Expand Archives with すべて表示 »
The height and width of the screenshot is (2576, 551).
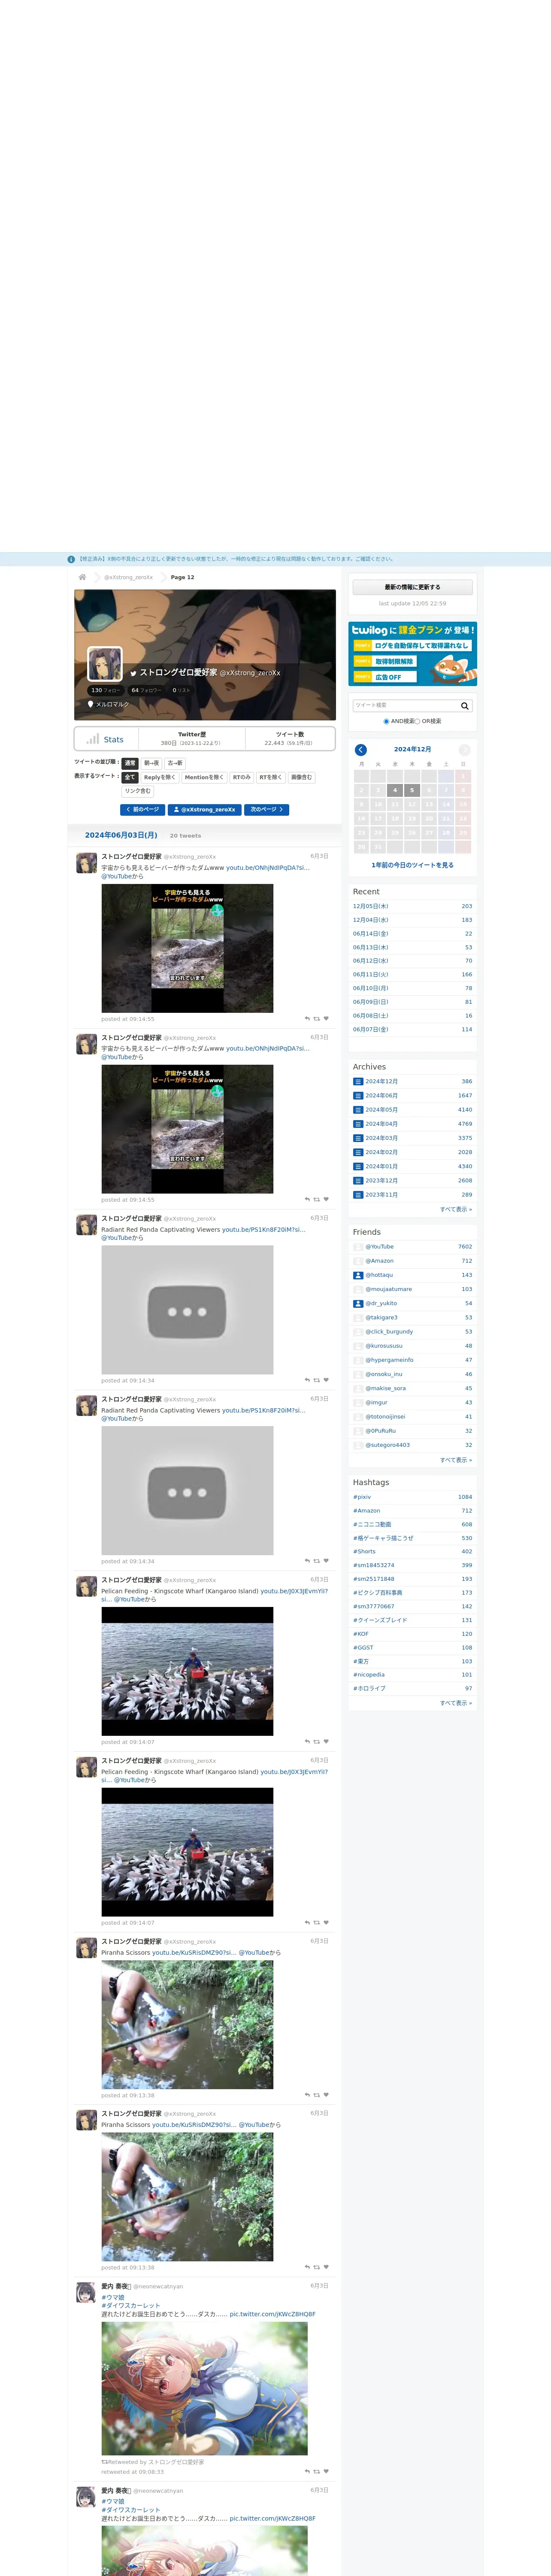456,1209
